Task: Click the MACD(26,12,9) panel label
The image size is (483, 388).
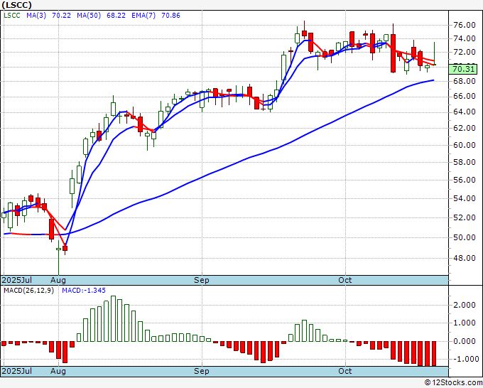Action: 28,291
